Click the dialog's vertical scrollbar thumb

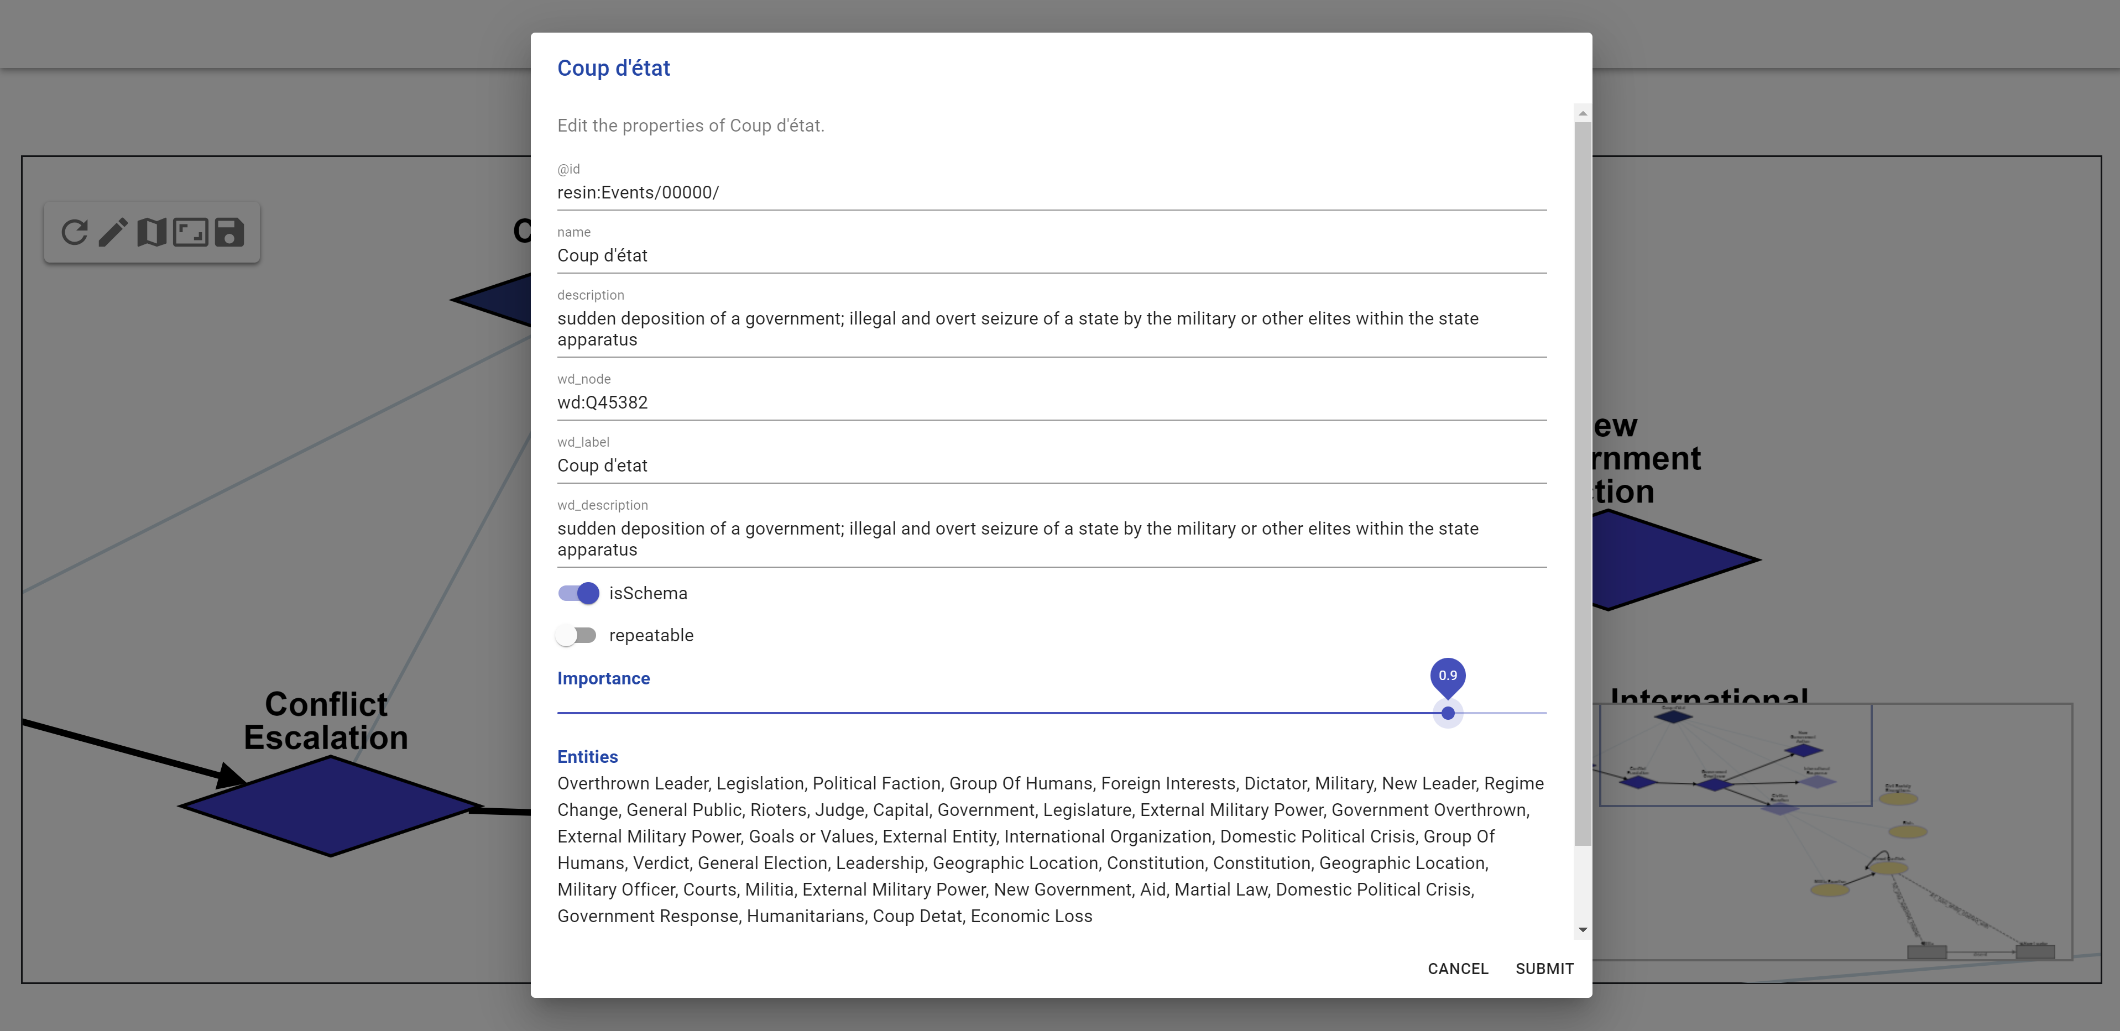pyautogui.click(x=1582, y=484)
